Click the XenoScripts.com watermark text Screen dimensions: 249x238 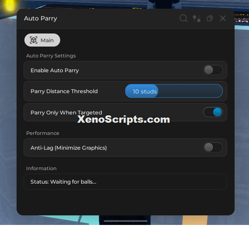click(123, 119)
